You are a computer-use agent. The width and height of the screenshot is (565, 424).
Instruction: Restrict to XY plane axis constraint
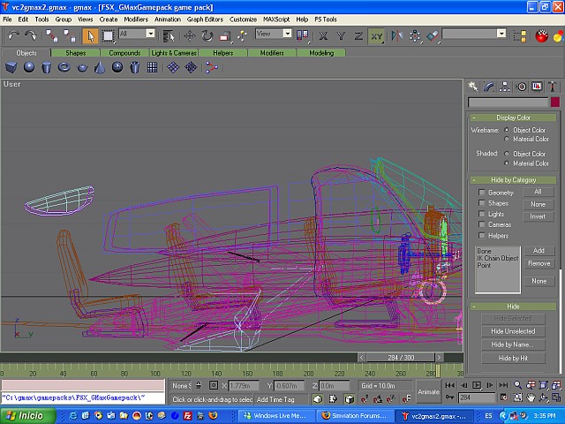[377, 35]
